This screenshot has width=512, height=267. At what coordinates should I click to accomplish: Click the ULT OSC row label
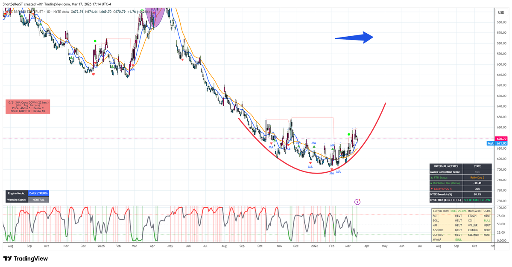coord(438,235)
